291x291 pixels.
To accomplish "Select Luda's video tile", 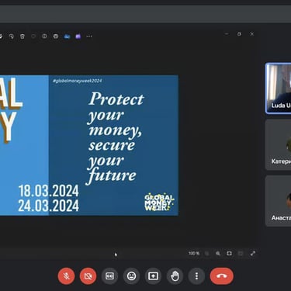I will point(279,88).
